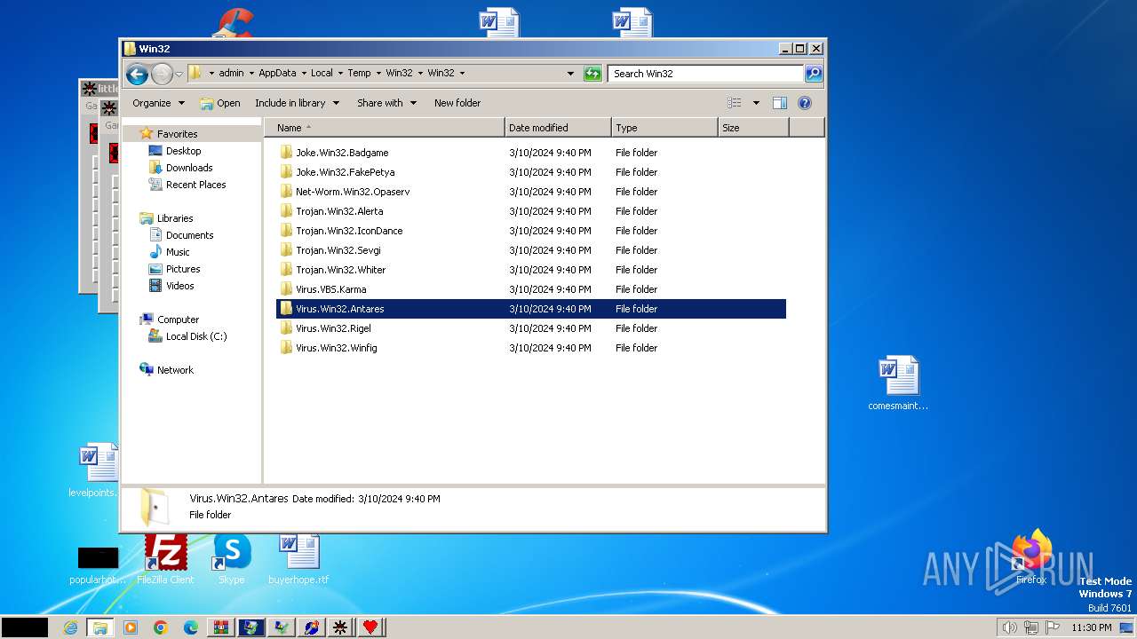Select the Trojan.Win32.Whiter folder
The image size is (1137, 639).
point(340,270)
